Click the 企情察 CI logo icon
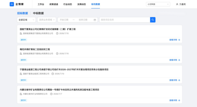The image size is (197, 107). pyautogui.click(x=12, y=4)
